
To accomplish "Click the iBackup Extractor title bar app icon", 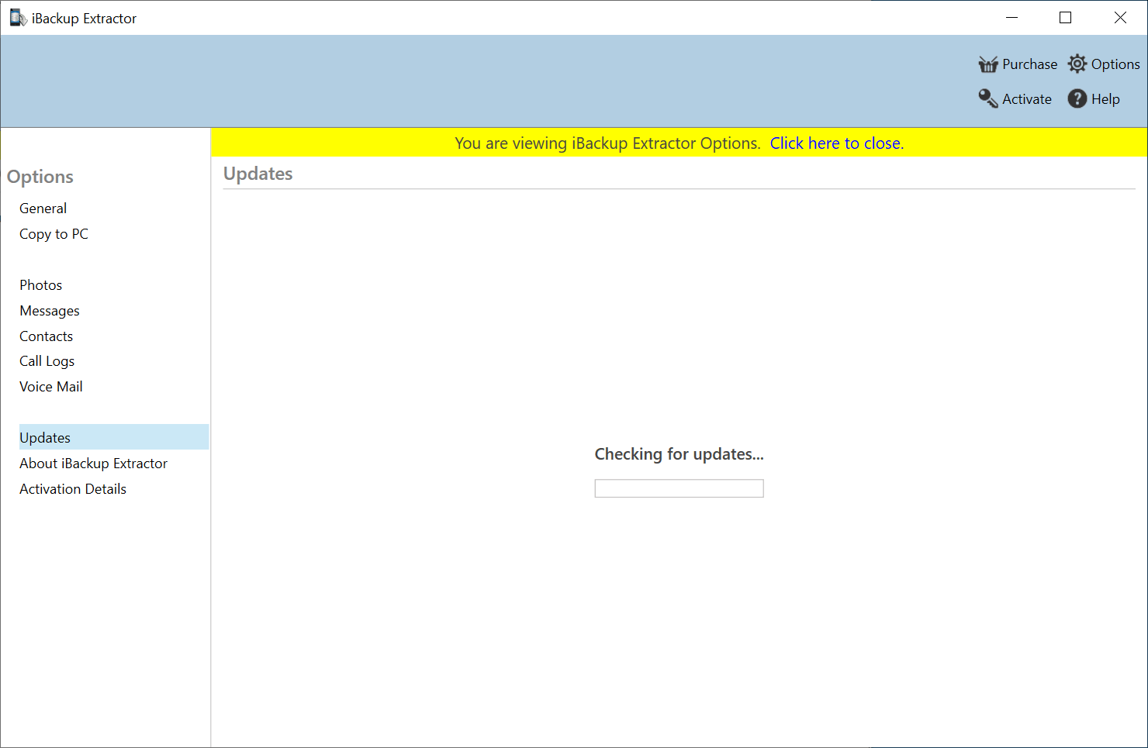I will (x=18, y=18).
